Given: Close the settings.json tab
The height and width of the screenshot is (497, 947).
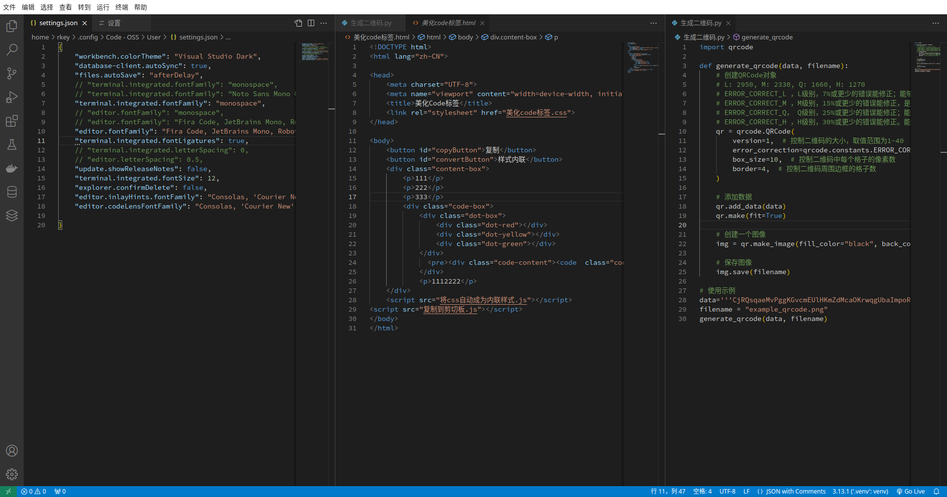Looking at the screenshot, I should tap(85, 23).
